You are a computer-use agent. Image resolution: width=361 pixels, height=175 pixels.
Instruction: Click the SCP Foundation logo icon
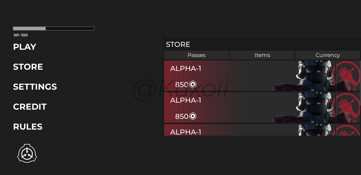(x=27, y=153)
